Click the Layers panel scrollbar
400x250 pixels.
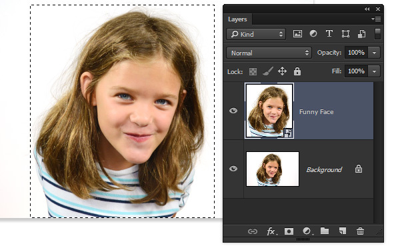tap(378, 153)
